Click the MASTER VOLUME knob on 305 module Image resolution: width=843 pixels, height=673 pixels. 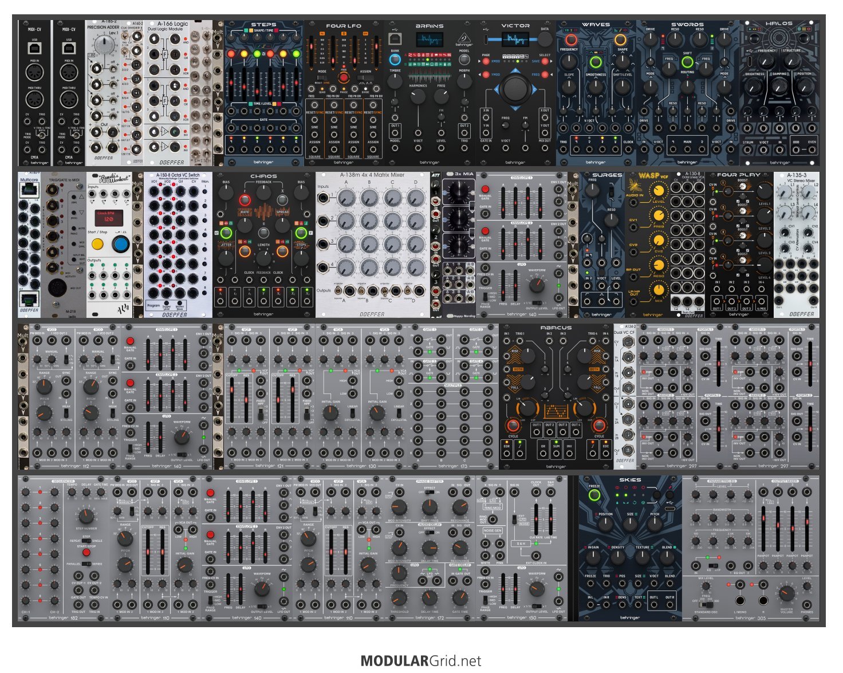(x=787, y=593)
